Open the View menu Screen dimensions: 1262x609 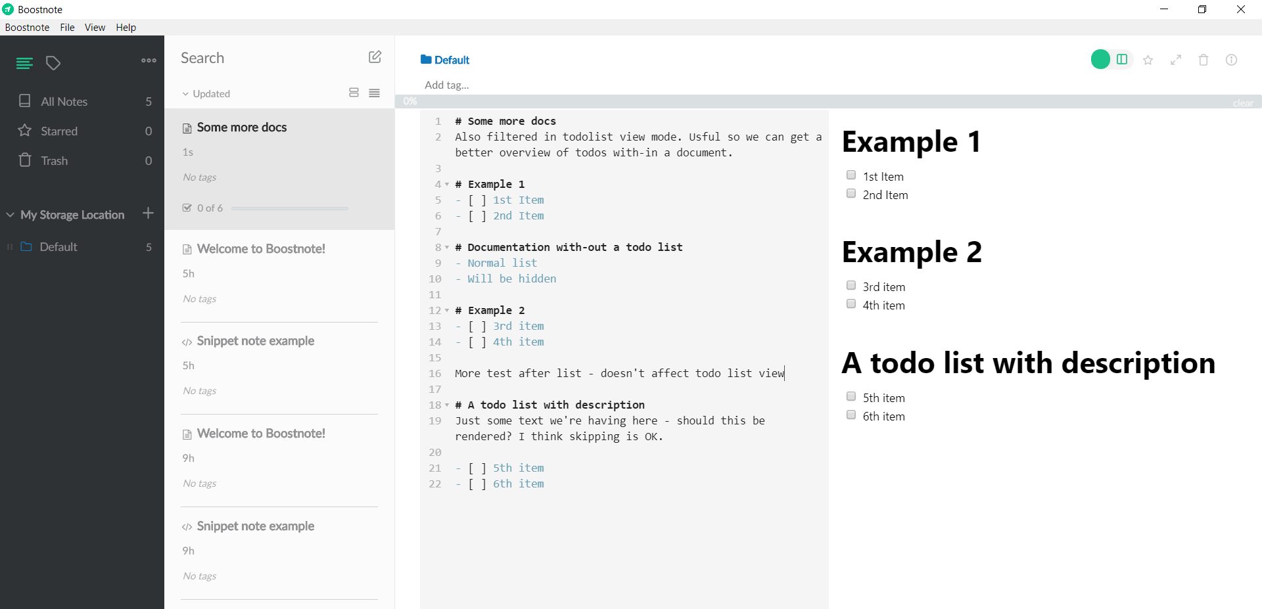pos(95,27)
